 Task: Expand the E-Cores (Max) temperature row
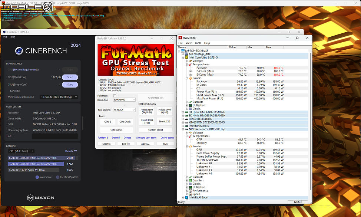(191, 75)
